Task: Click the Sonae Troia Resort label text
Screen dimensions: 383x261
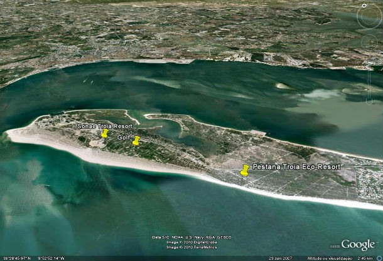Action: coord(104,126)
